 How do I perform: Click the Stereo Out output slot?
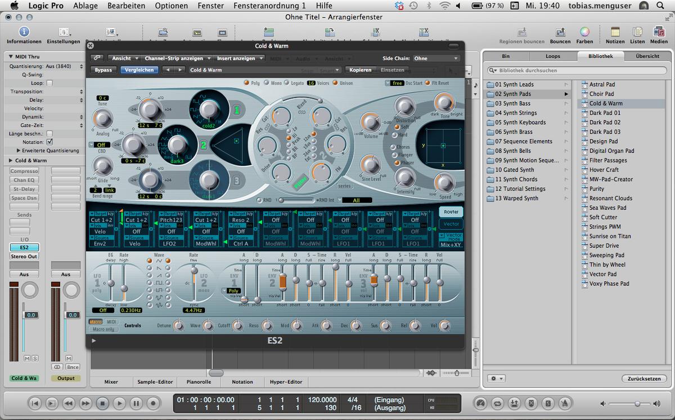coord(24,256)
